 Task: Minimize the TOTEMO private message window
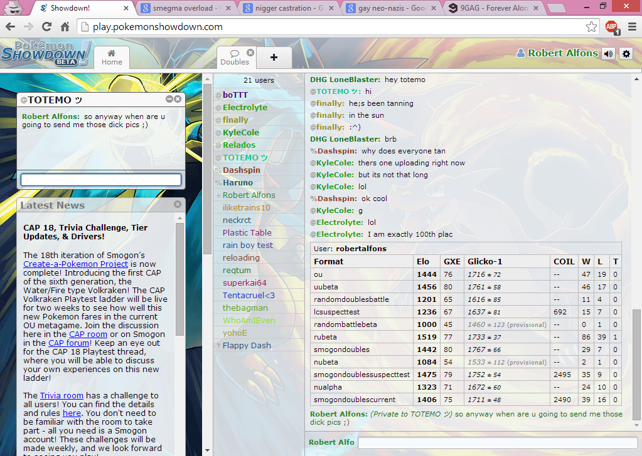click(169, 100)
